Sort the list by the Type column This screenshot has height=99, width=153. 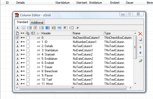118,33
